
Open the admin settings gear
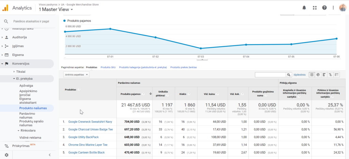tap(6, 155)
